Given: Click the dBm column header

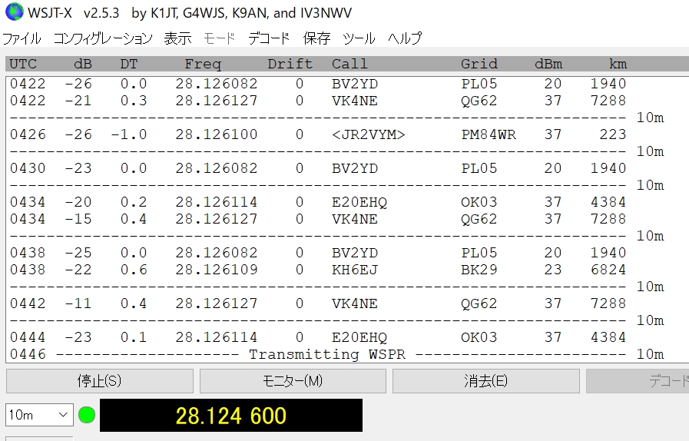Looking at the screenshot, I should [x=548, y=65].
